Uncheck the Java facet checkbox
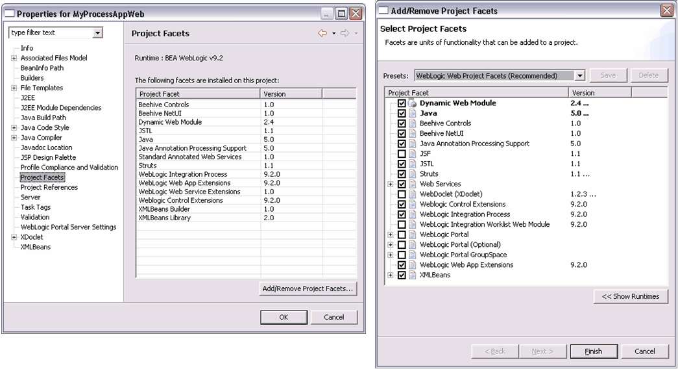Screen dimensions: 678x369 click(402, 114)
